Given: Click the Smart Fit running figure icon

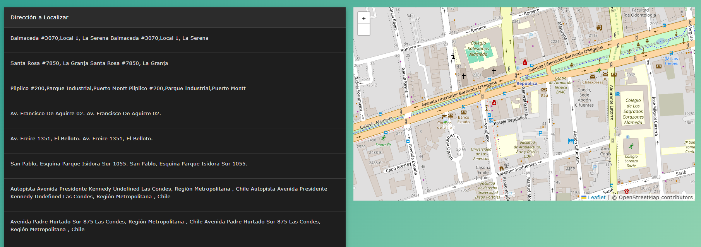Looking at the screenshot, I should pyautogui.click(x=384, y=138).
